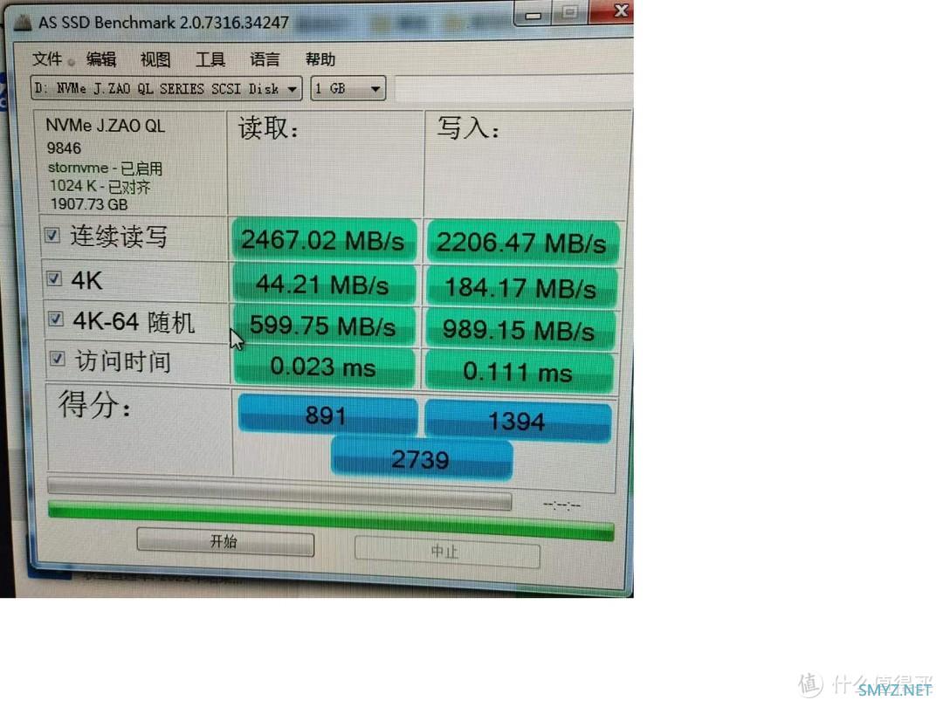Click the 1907.73 GB capacity text
The height and width of the screenshot is (707, 943).
89,204
